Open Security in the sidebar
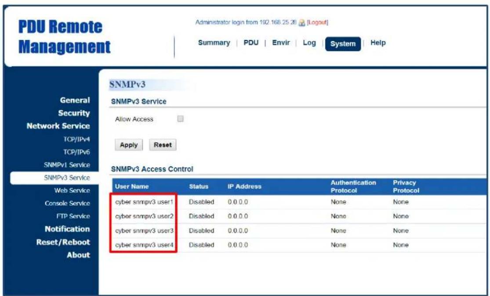 [74, 113]
